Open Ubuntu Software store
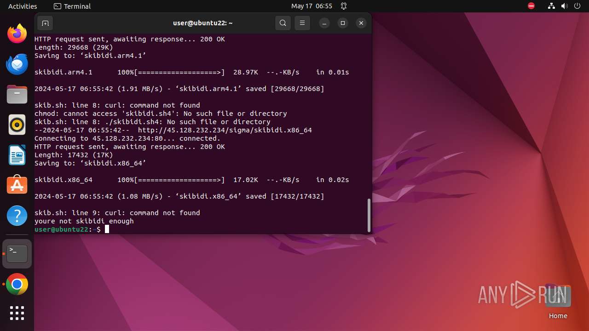Viewport: 589px width, 331px height. [x=17, y=185]
